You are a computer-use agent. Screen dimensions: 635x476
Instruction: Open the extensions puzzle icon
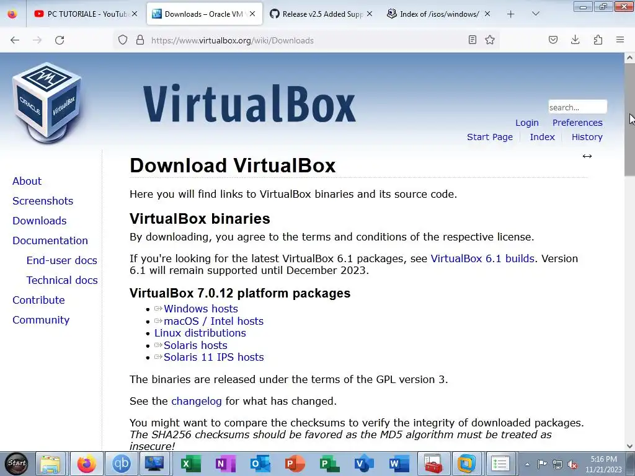(x=598, y=40)
